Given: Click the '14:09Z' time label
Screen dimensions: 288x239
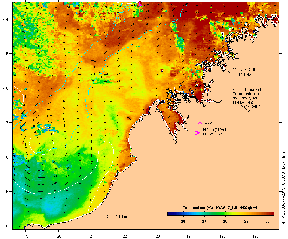Looking at the screenshot, I should (245, 75).
